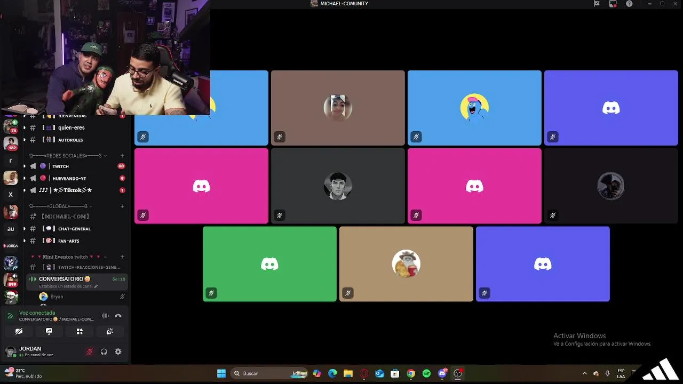Expand arrow beside Tiktok channel

(24, 190)
